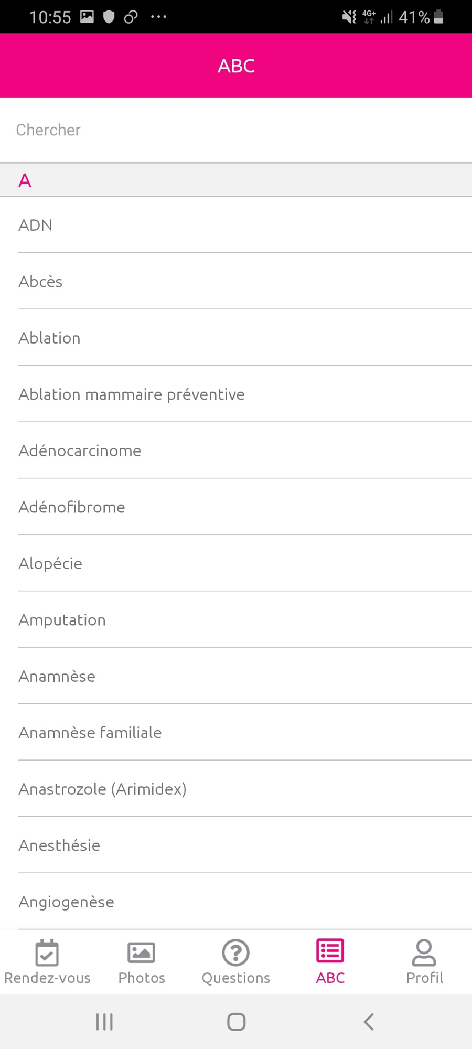Open the Adénofibrome definition
Image resolution: width=472 pixels, height=1049 pixels.
pos(236,507)
